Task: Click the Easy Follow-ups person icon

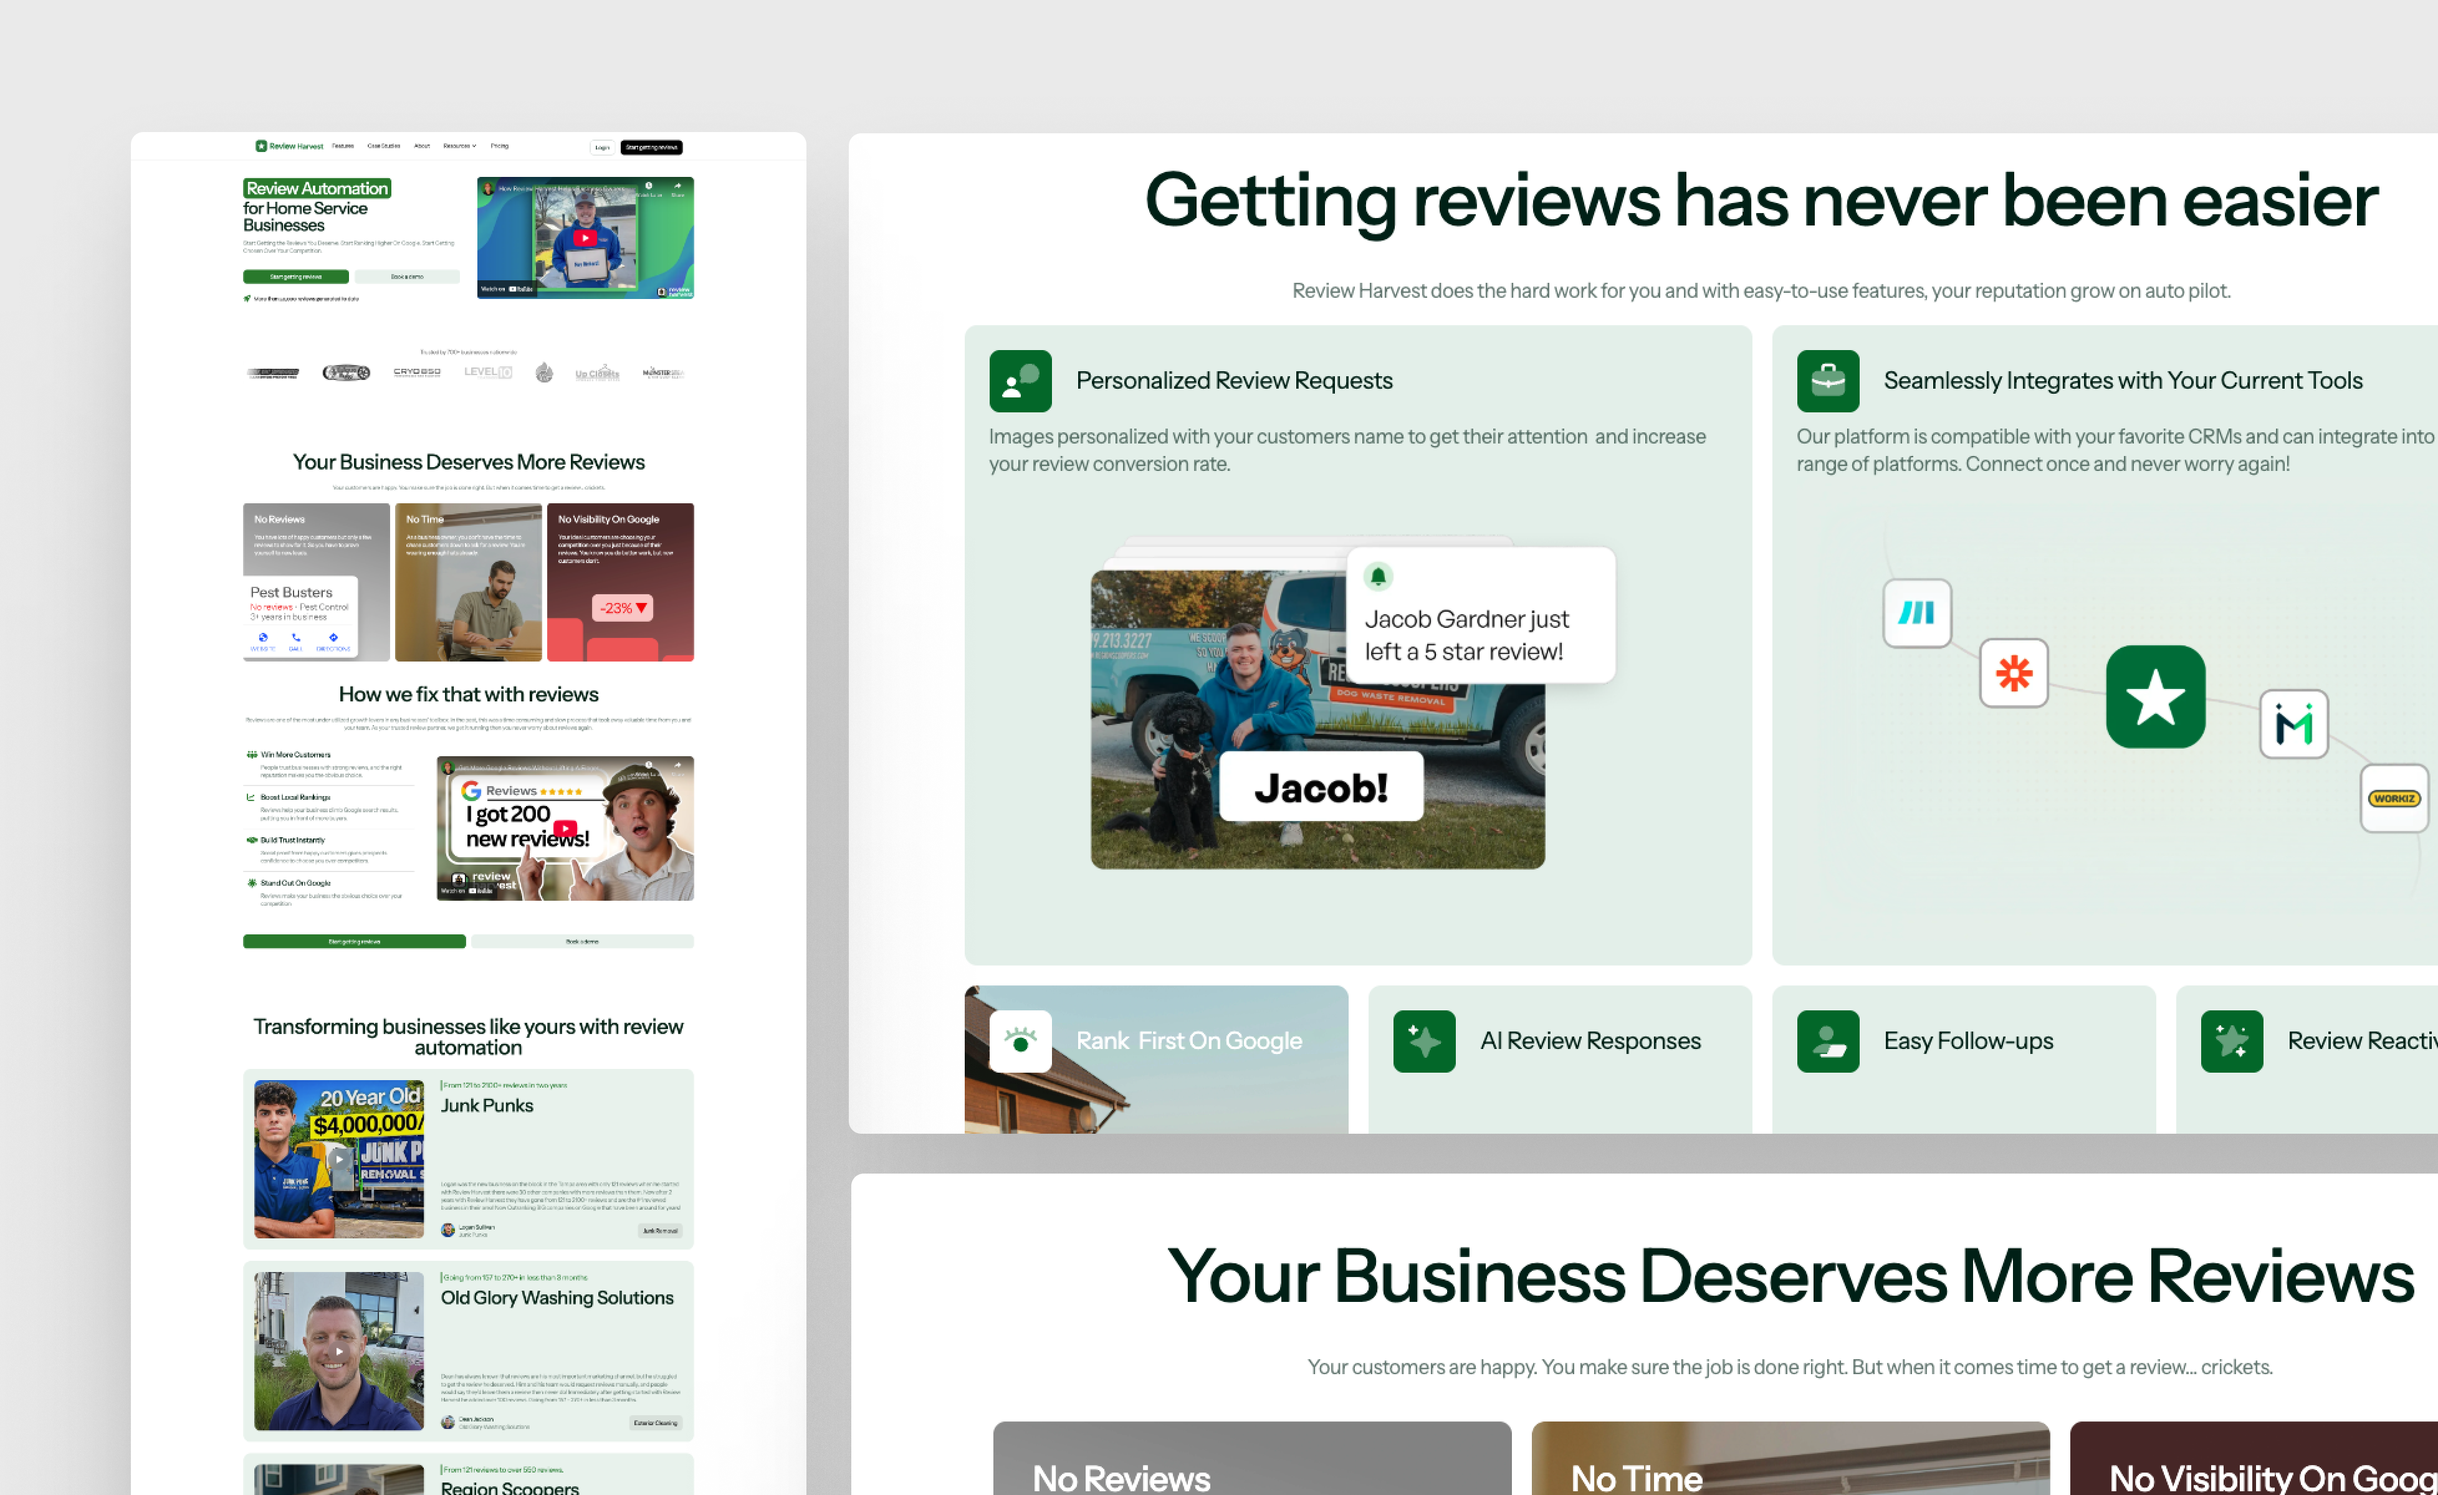Action: coord(1827,1041)
